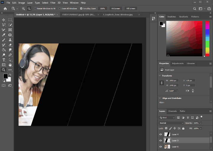Click the foreground color swatch in toolbar
The height and width of the screenshot is (151, 213).
[5, 76]
